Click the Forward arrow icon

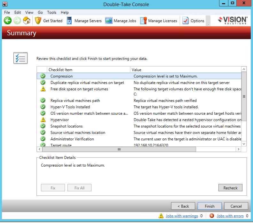pyautogui.click(x=17, y=21)
